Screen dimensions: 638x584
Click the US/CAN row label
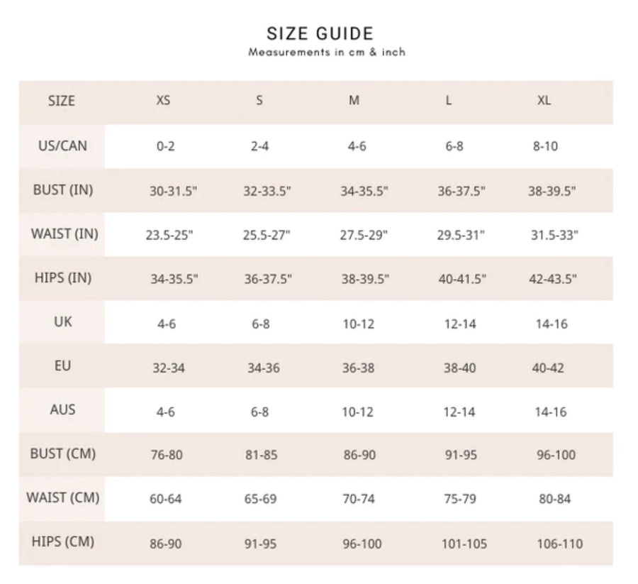point(62,145)
